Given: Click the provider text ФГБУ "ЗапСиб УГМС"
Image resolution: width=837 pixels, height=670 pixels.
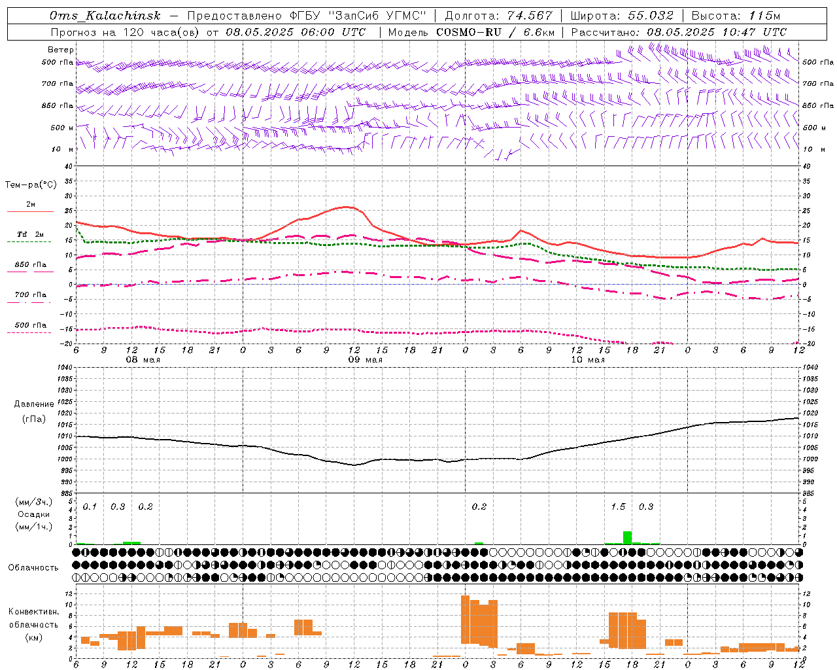Looking at the screenshot, I should [357, 16].
